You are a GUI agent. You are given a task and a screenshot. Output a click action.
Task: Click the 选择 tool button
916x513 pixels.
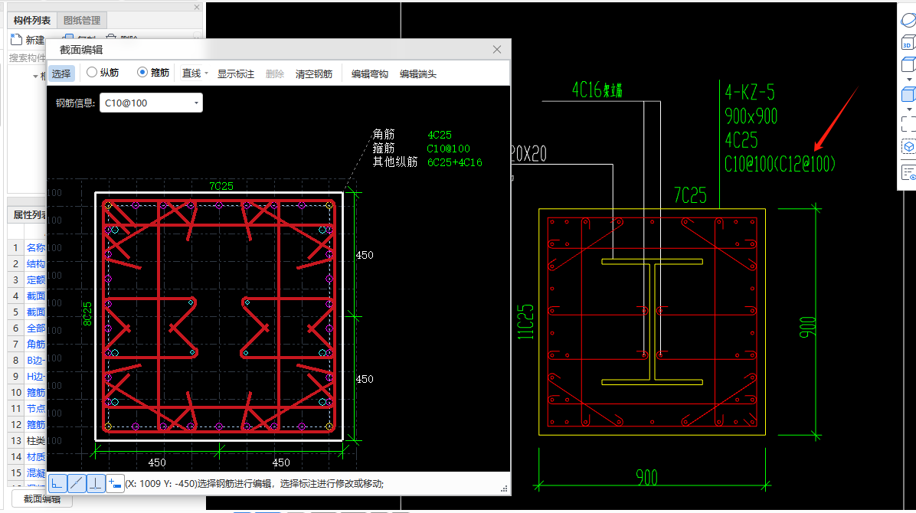(x=61, y=74)
